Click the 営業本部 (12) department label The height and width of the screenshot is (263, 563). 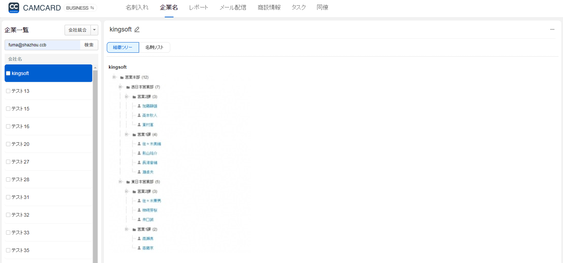[x=137, y=77]
